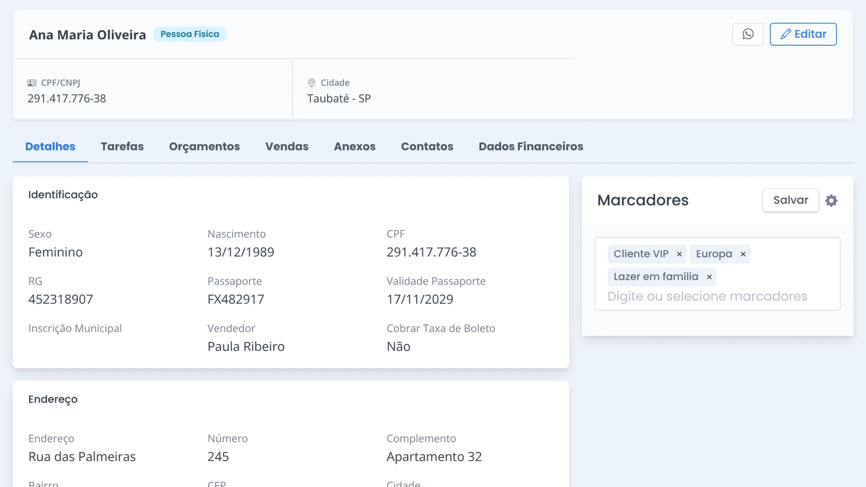Click the address Rua das Palmeiras

coord(82,457)
